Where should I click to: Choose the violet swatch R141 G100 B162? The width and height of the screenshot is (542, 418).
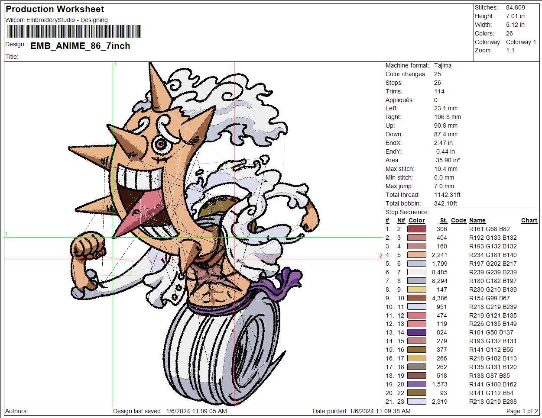point(416,384)
